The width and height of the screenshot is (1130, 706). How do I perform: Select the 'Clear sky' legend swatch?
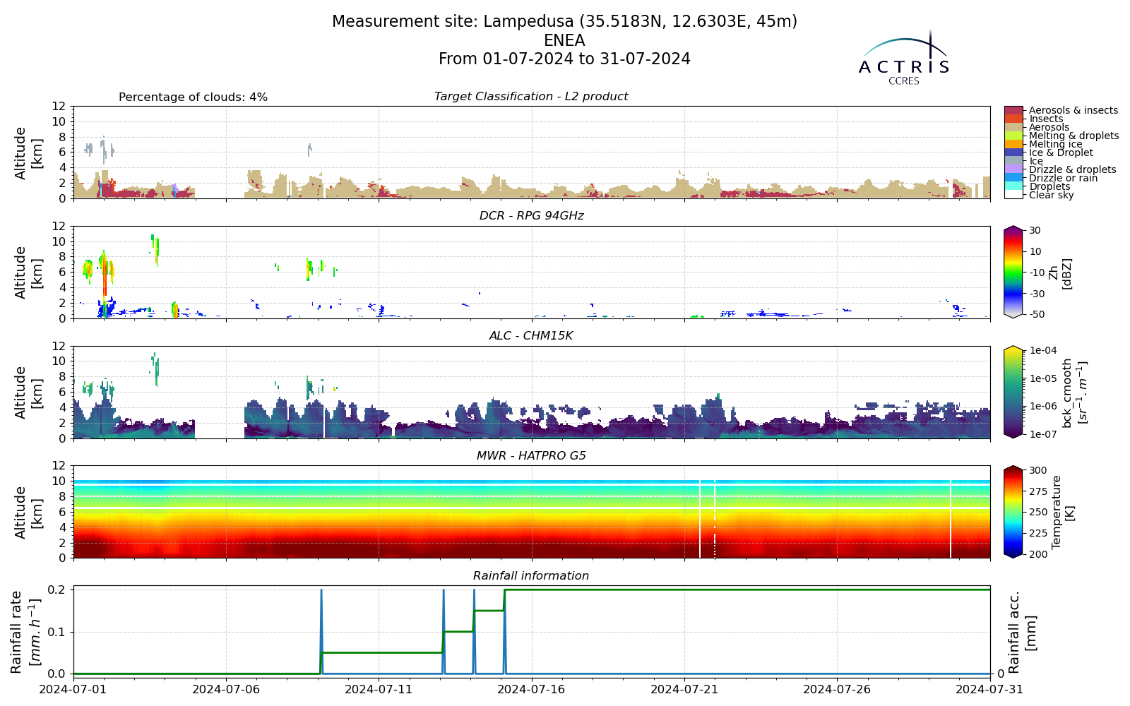1013,195
